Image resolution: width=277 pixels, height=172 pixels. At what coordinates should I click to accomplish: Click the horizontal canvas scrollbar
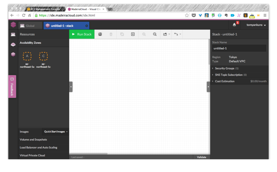click(x=88, y=153)
